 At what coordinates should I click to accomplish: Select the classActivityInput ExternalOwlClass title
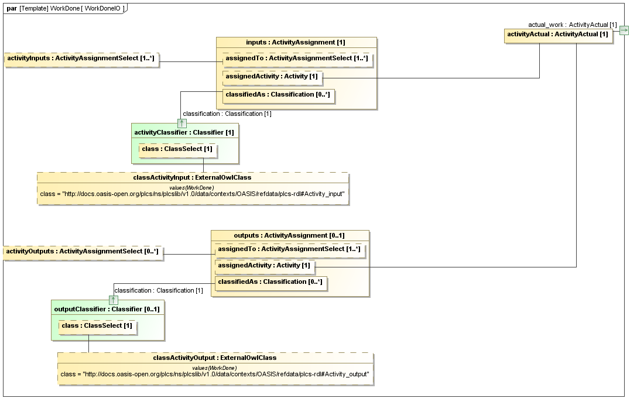tap(193, 177)
